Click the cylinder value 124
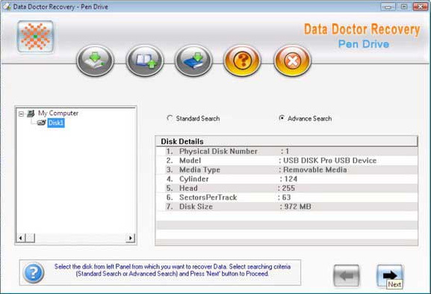 coord(291,179)
